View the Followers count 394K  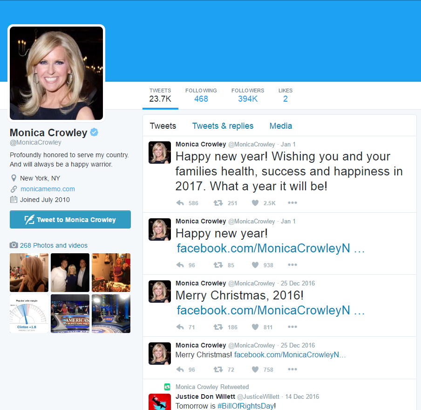[x=248, y=95]
